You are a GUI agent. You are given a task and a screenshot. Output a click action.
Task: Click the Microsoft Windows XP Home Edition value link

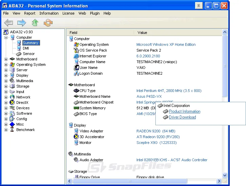[x=166, y=44]
